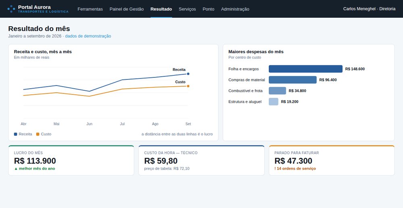The height and width of the screenshot is (208, 403).
Task: Click the Receita end point on chart
Action: click(188, 74)
